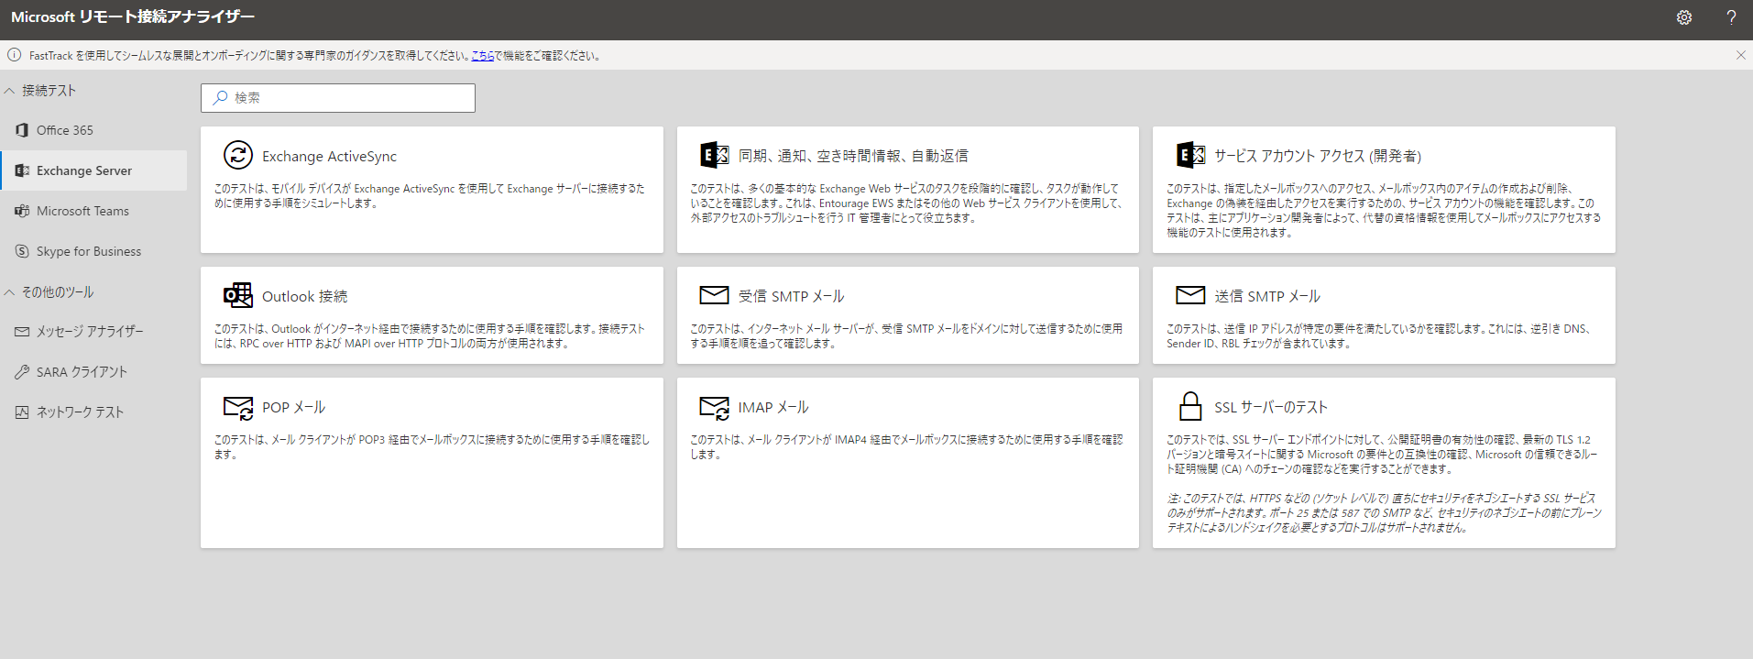
Task: Click the magnifier icon in search box
Action: pos(220,98)
